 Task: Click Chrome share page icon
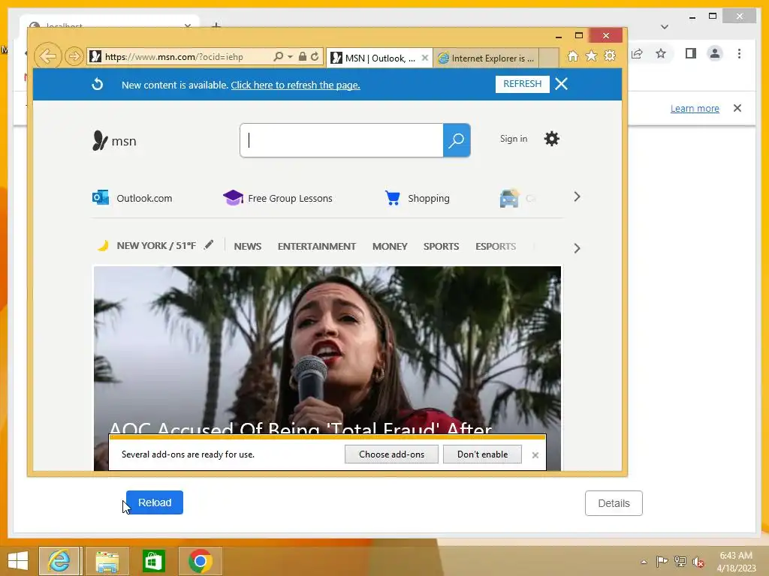click(637, 53)
